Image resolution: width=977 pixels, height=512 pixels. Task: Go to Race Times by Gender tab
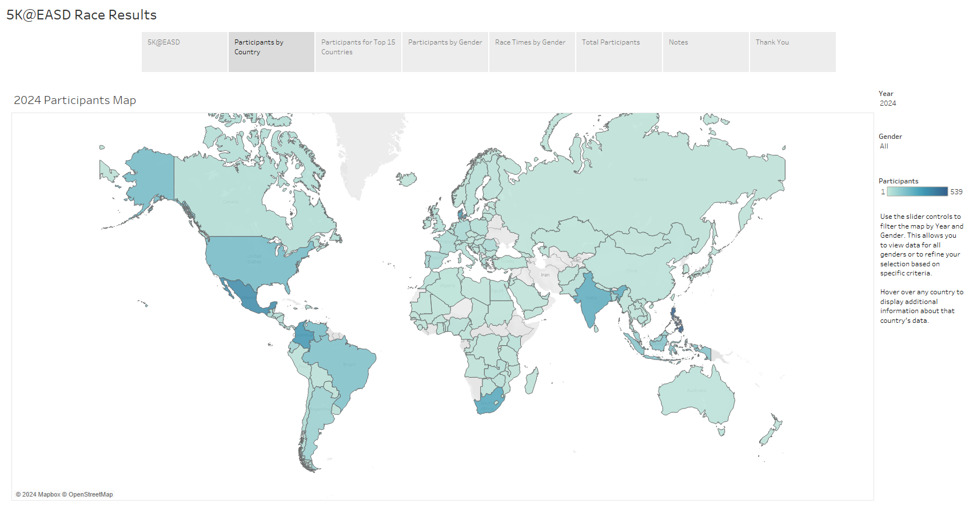(532, 51)
